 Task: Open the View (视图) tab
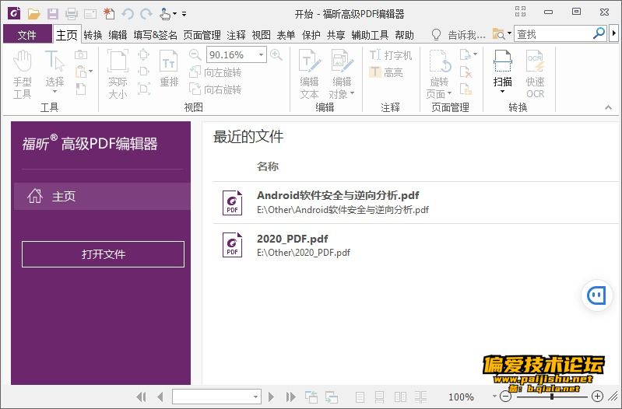261,35
